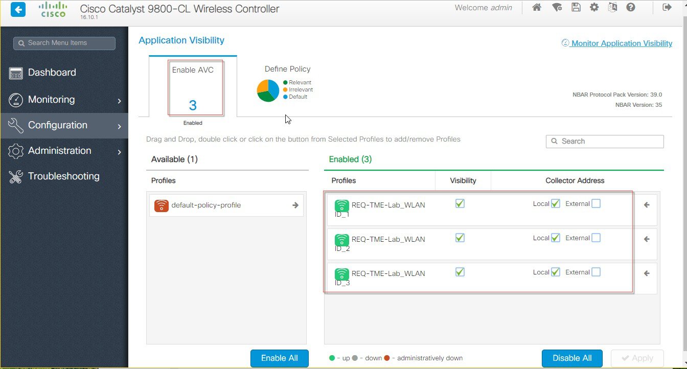Viewport: 687px width, 369px height.
Task: Remove WLAN ID_2 profile with left arrow
Action: tap(647, 239)
